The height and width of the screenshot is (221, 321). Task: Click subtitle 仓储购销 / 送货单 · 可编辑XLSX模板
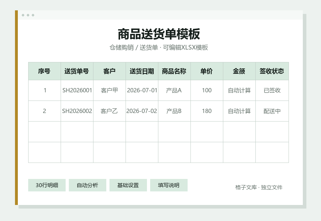tap(159, 47)
